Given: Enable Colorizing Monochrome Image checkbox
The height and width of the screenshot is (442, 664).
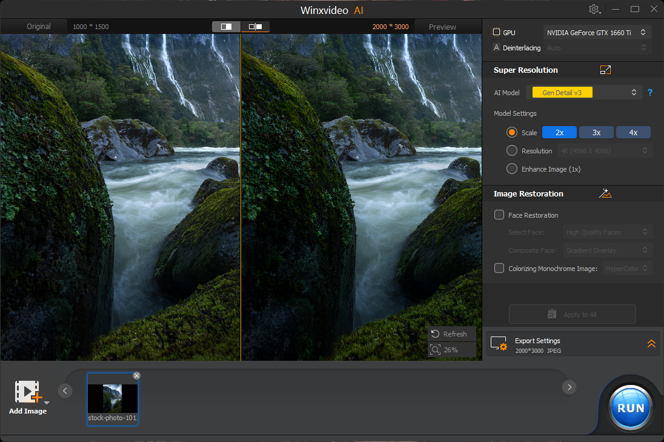Looking at the screenshot, I should [x=499, y=268].
